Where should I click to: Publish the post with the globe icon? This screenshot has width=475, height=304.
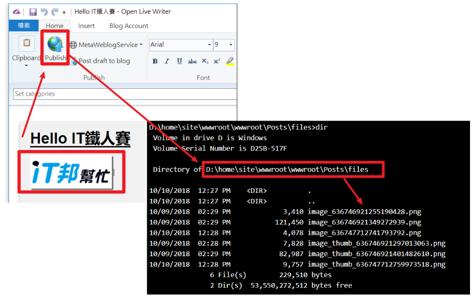pyautogui.click(x=55, y=48)
